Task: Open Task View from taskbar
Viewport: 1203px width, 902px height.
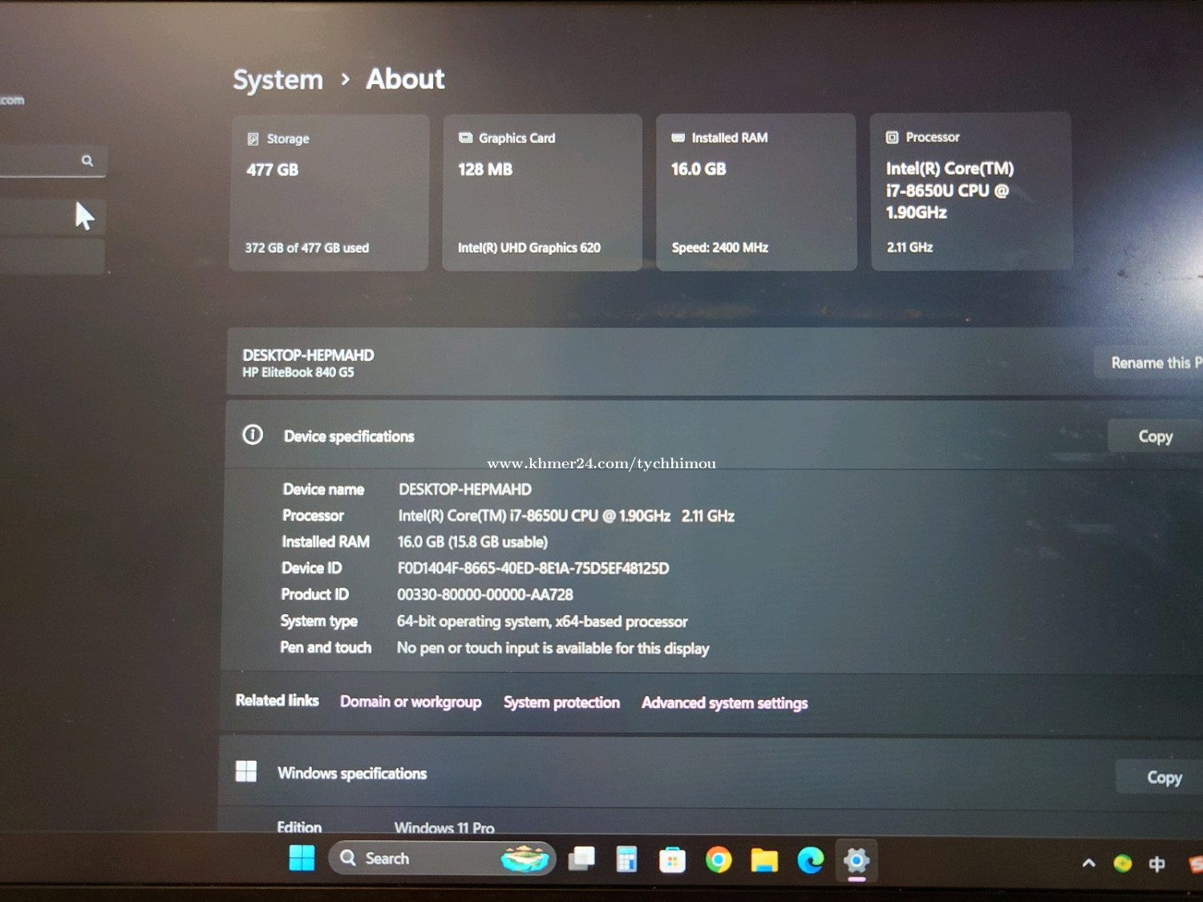Action: [581, 859]
